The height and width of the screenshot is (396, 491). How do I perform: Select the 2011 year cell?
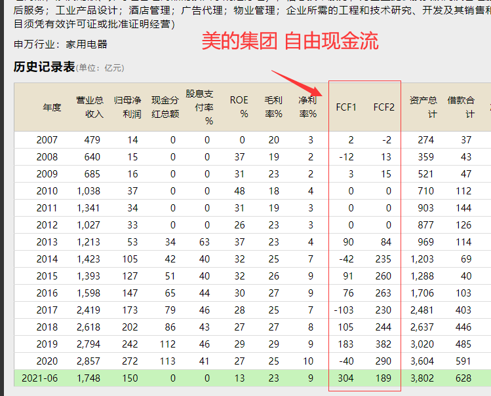click(x=47, y=208)
